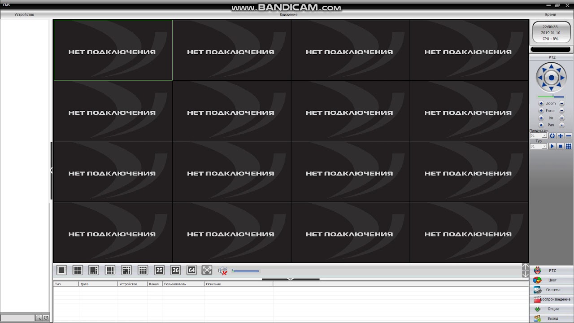574x323 pixels.
Task: Open the Система menu
Action: [552, 290]
